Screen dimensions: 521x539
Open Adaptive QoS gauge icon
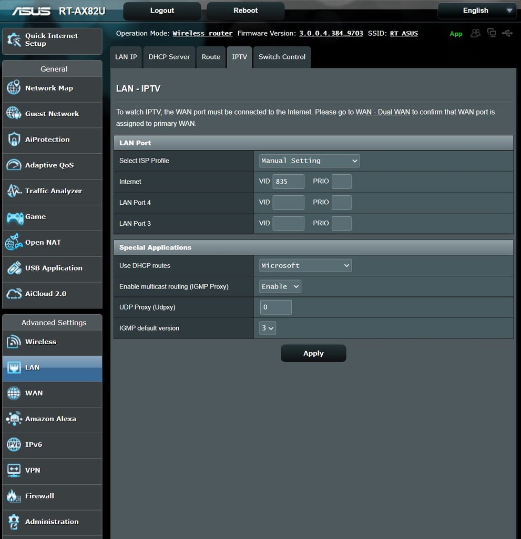click(x=14, y=165)
